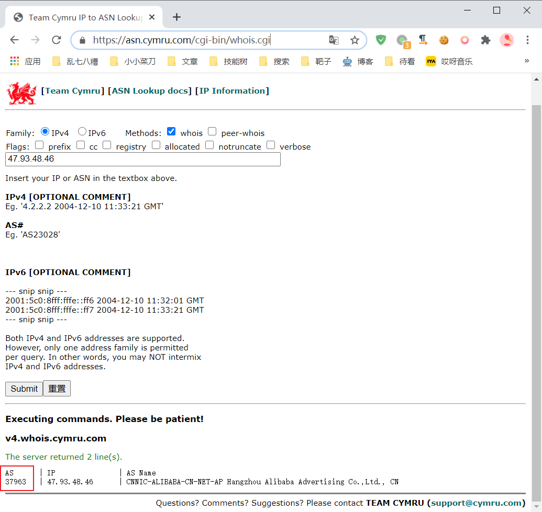Select the IPv6 family radio button
Viewport: 542px width, 512px height.
82,132
